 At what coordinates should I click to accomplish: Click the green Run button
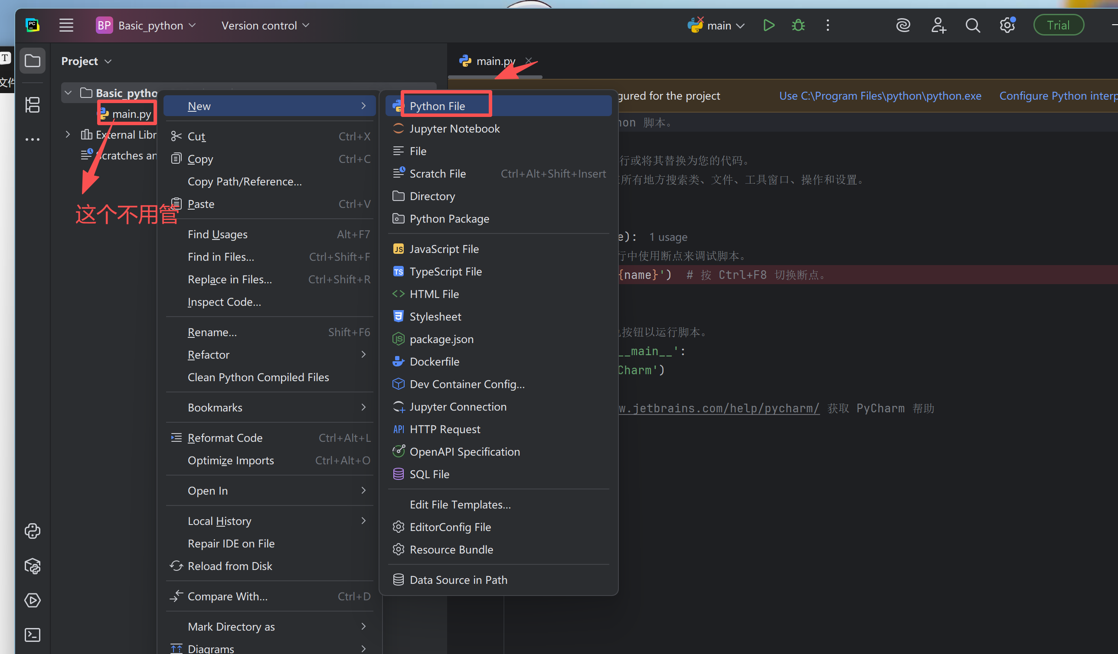pyautogui.click(x=768, y=25)
